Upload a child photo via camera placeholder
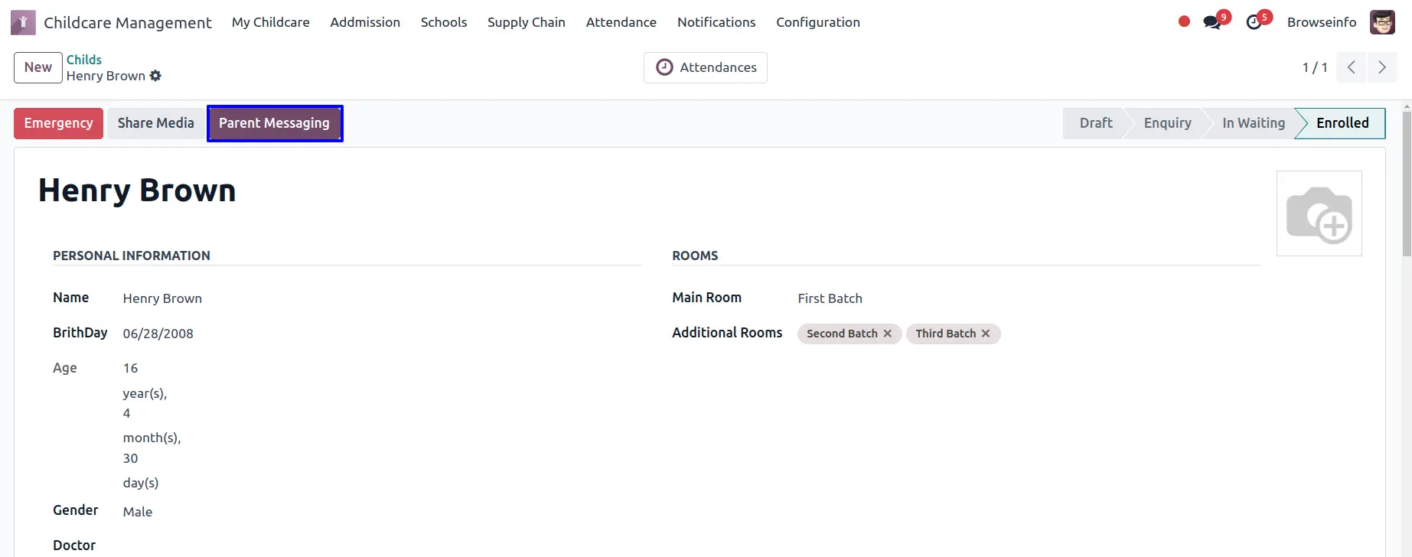This screenshot has width=1412, height=557. (x=1319, y=213)
